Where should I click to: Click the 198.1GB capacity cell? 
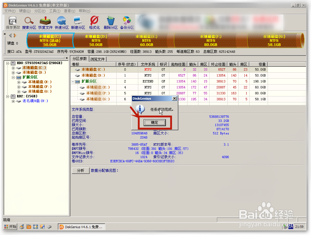tap(259, 82)
